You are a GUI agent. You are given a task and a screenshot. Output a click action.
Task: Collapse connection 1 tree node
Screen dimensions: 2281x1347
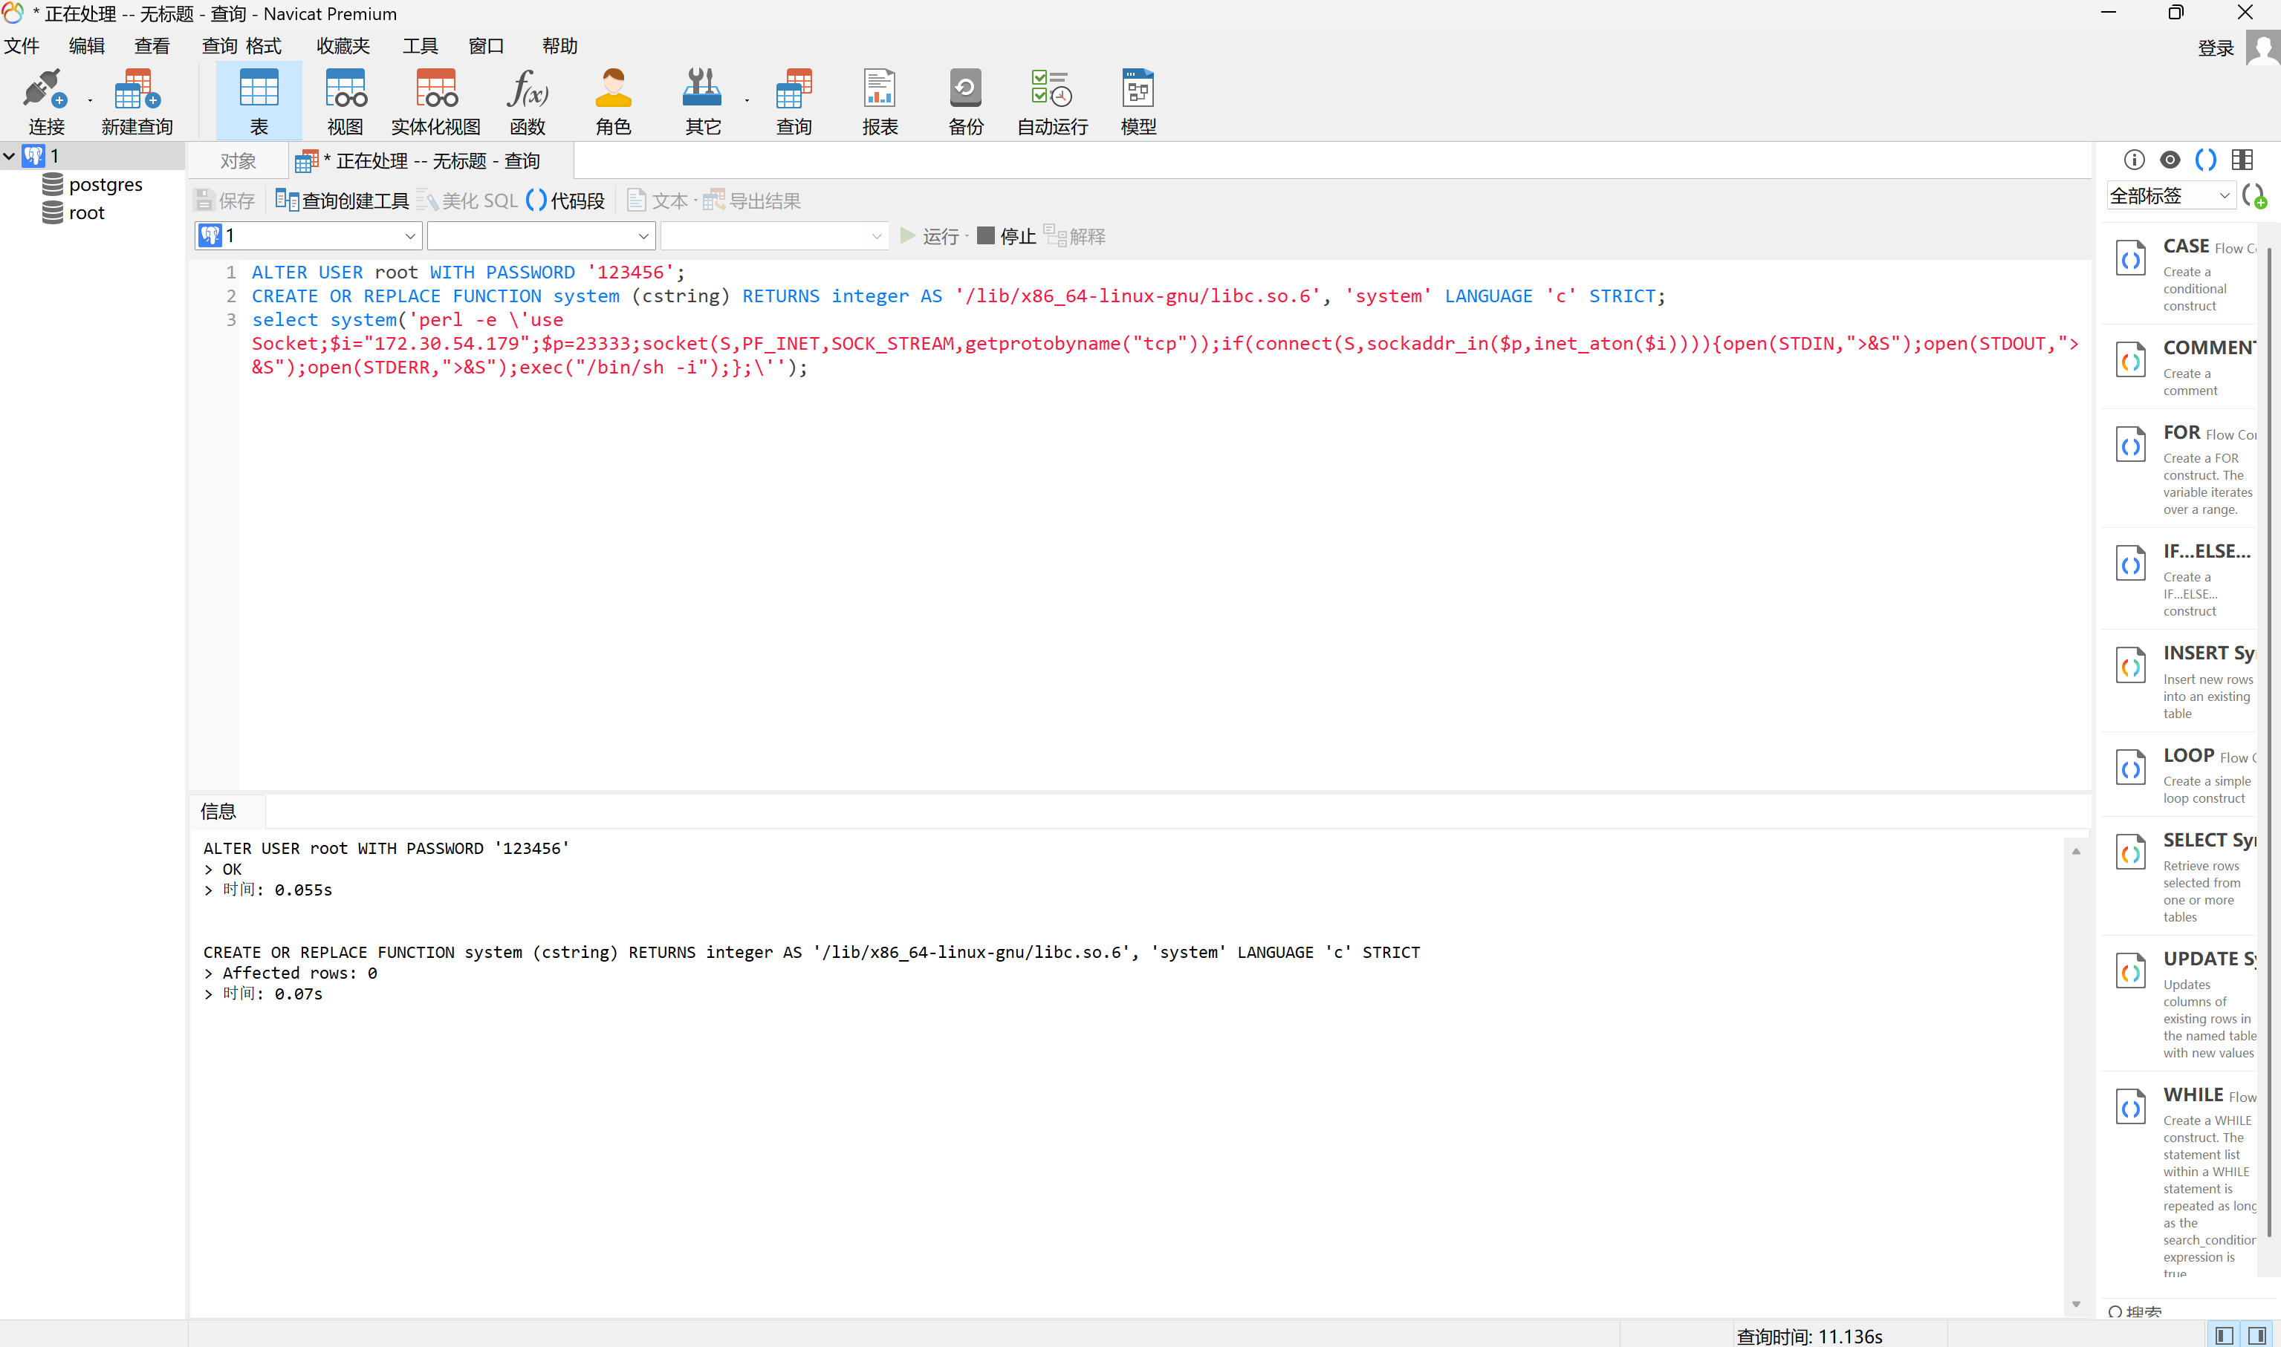point(9,156)
